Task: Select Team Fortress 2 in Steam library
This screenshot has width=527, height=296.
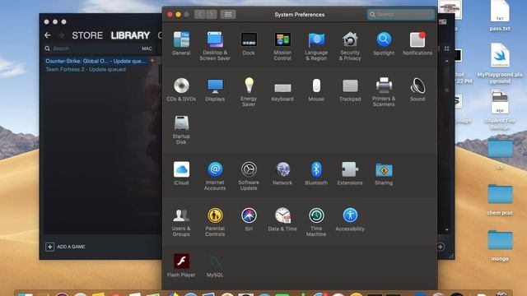Action: [86, 69]
